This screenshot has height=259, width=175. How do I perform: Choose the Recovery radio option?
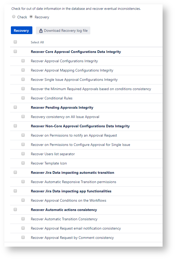[x=31, y=17]
